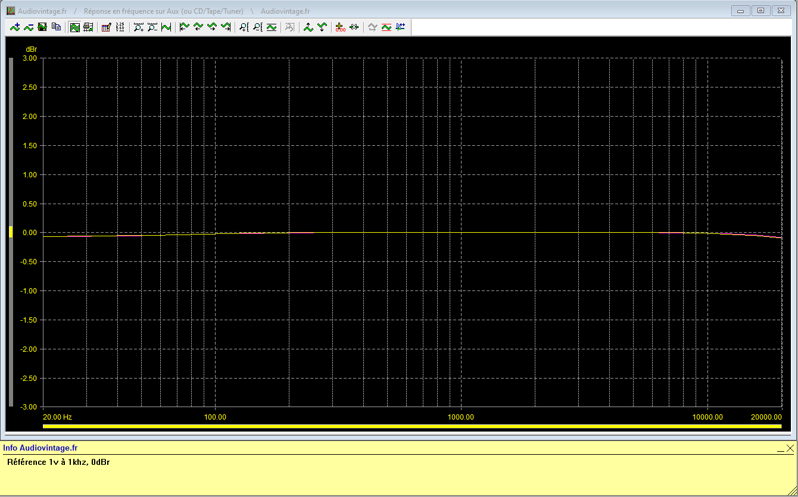
Task: Shift the curve right using the right-arrow icon
Action: coord(212,27)
